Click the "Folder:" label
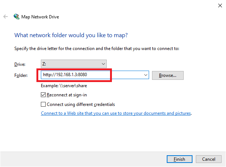226x167 pixels. (21, 75)
